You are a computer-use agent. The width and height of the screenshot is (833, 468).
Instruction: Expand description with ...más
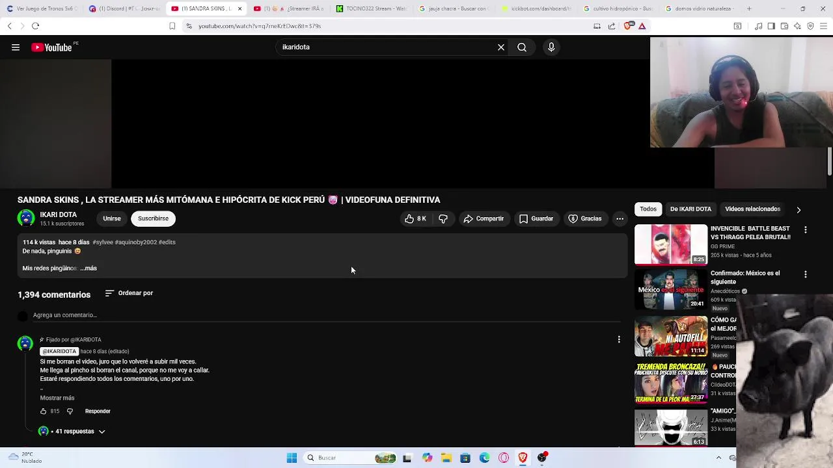(x=89, y=268)
